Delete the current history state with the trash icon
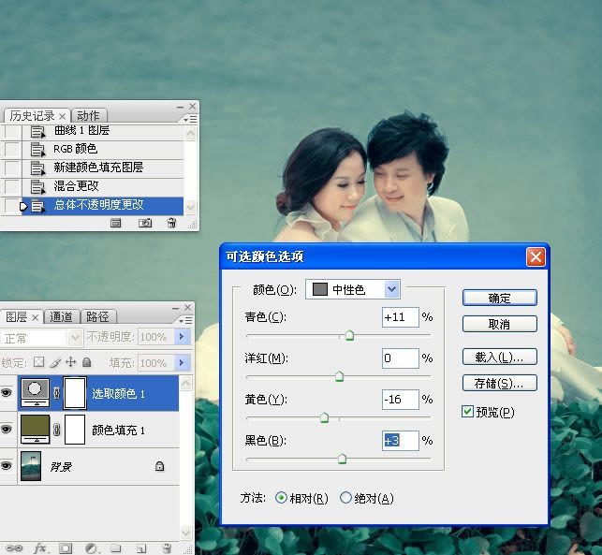 coord(171,224)
